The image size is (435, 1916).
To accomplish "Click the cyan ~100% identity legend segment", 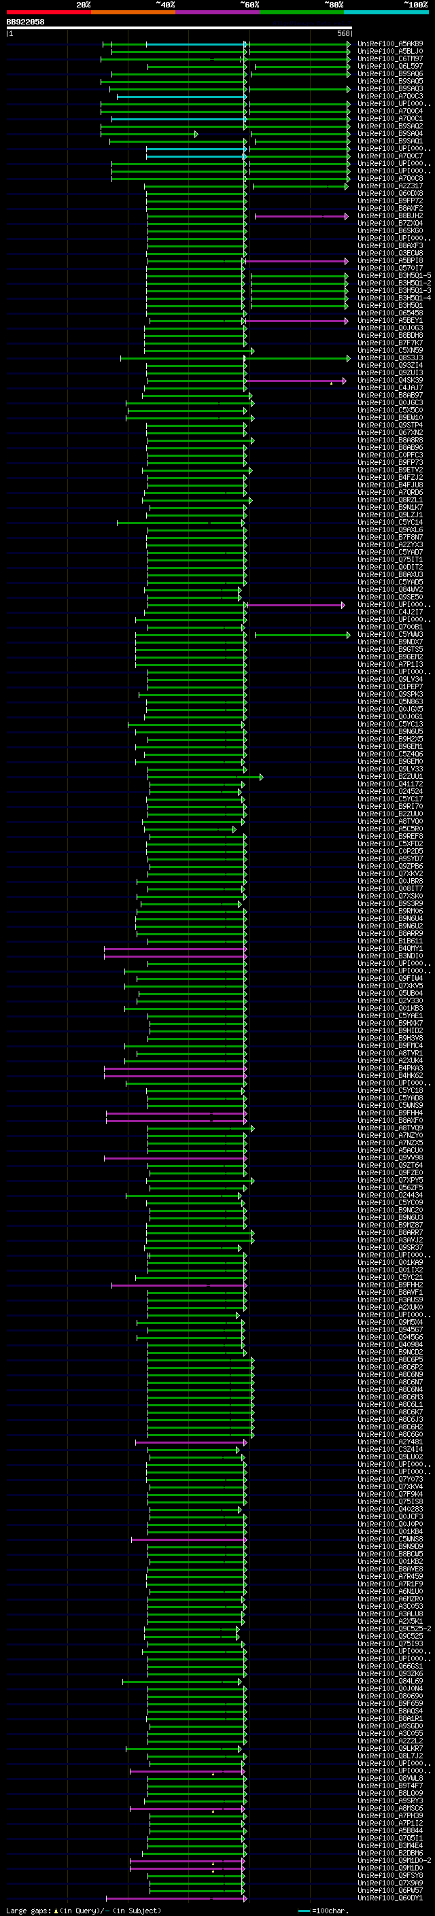I will click(x=387, y=12).
